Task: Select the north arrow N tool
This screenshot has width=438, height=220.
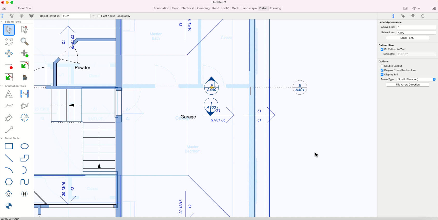Action: [x=24, y=194]
